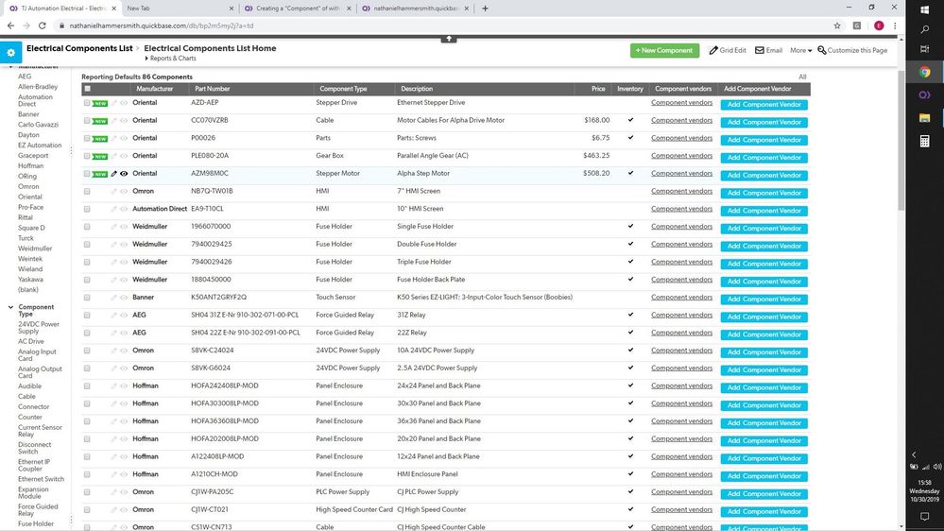Click the Windows Start button
Viewport: 944px width, 531px height.
click(x=925, y=9)
